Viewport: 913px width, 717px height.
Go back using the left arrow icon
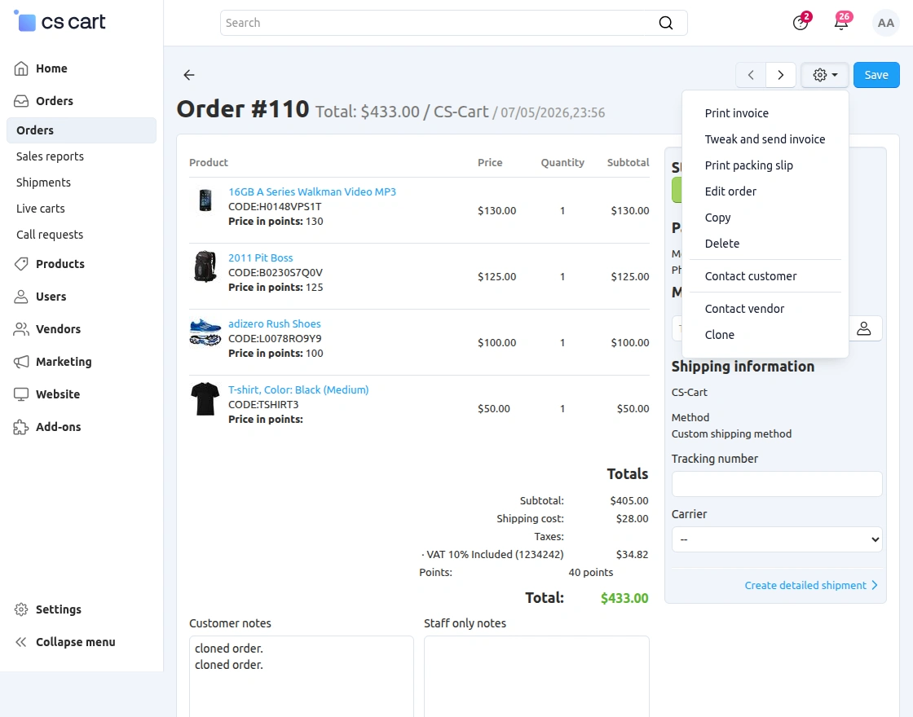(188, 75)
